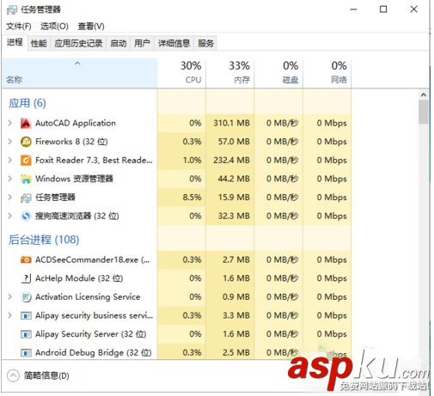Screen dimensions: 434x396
Task: Click the 8.5% CPU value
Action: (x=192, y=198)
